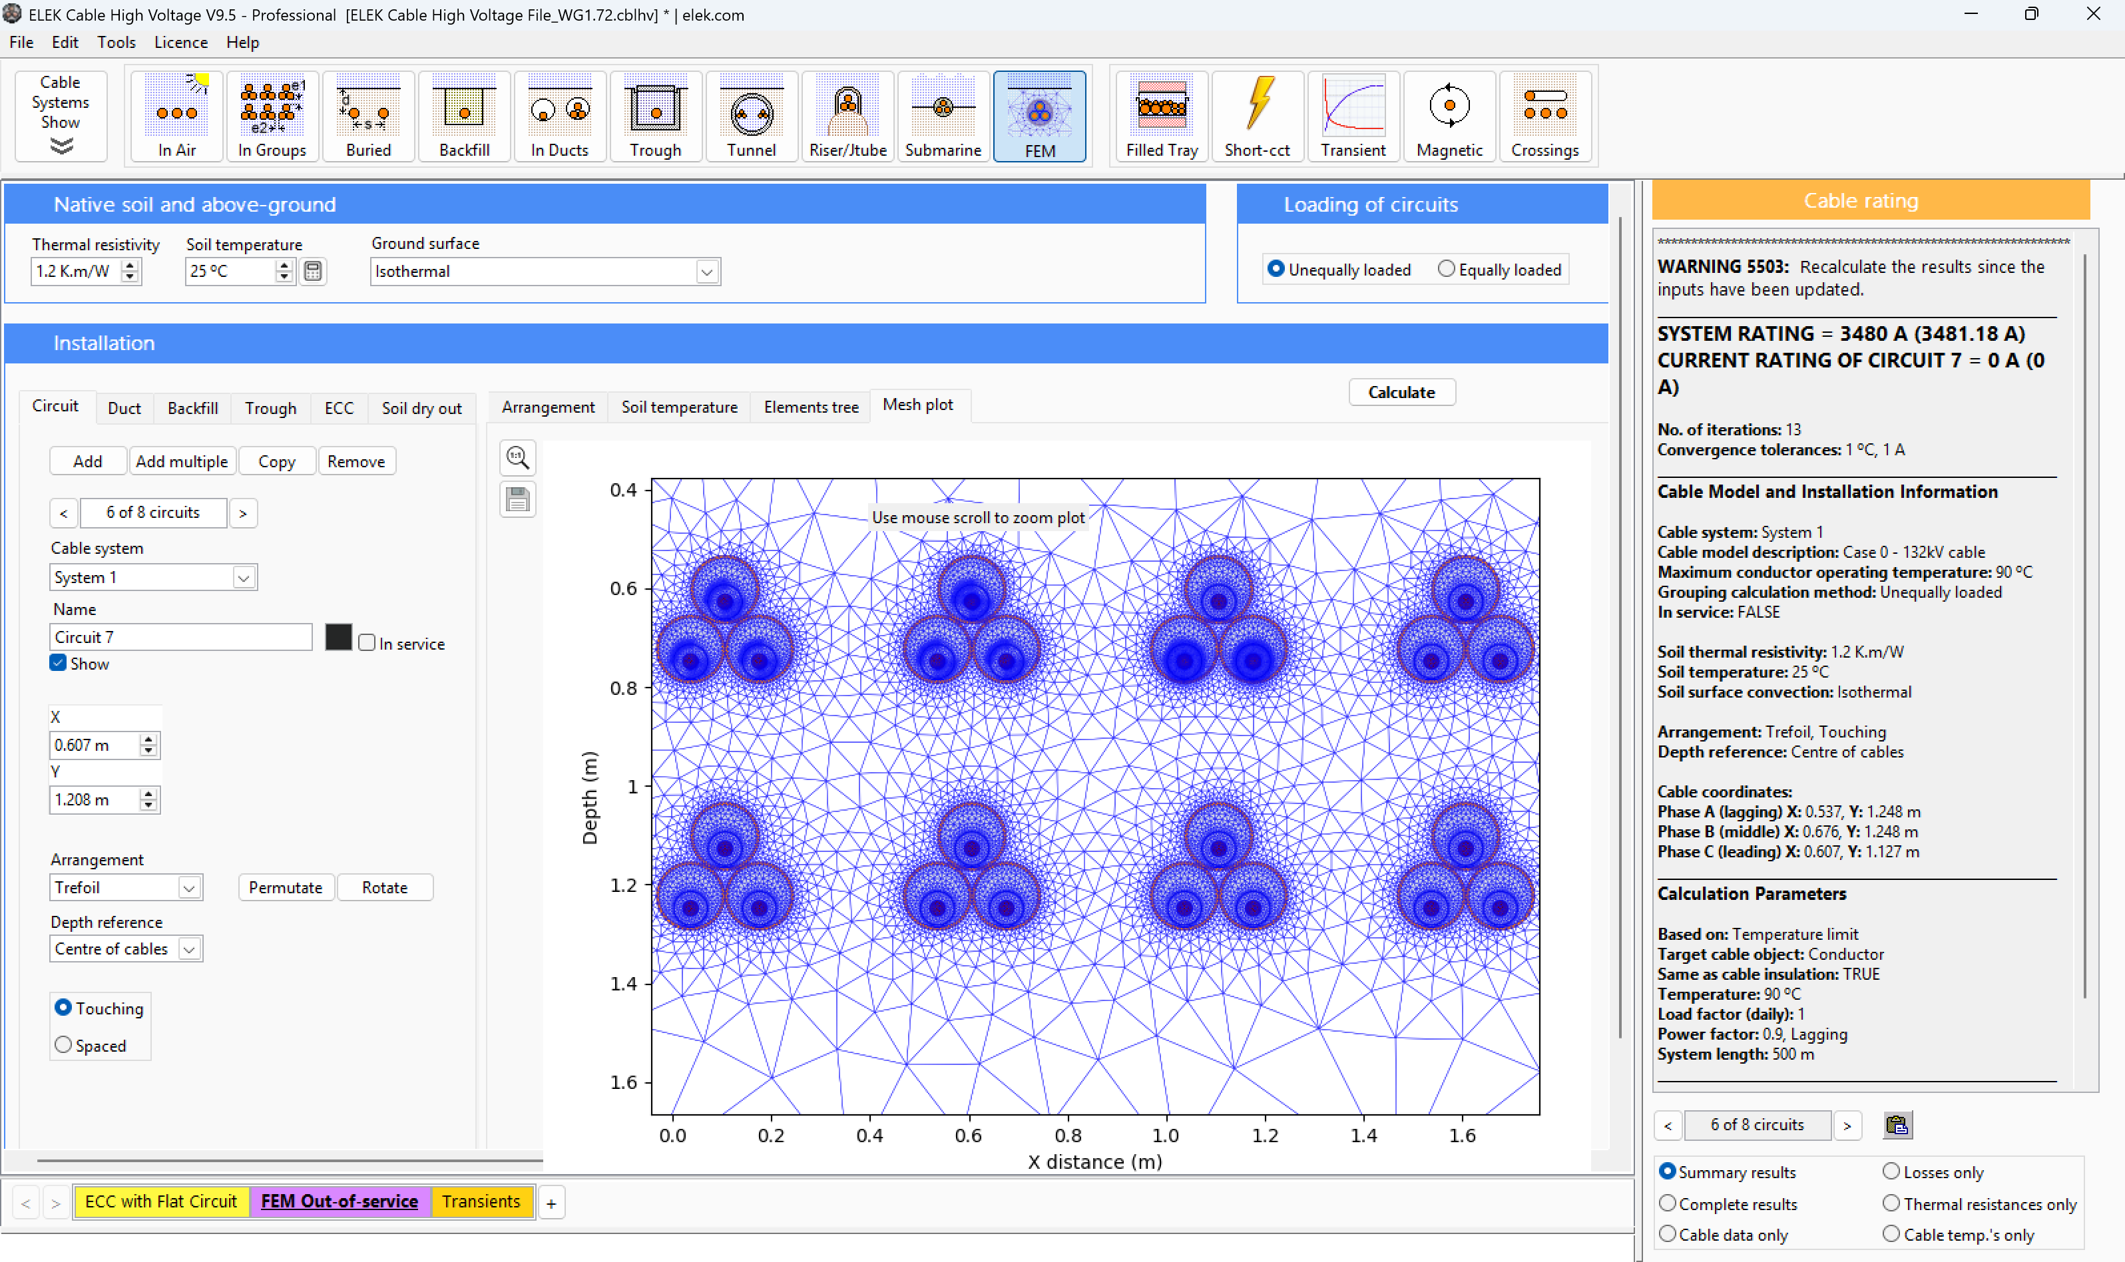Add a new sheet with plus button
The width and height of the screenshot is (2125, 1262).
click(551, 1203)
